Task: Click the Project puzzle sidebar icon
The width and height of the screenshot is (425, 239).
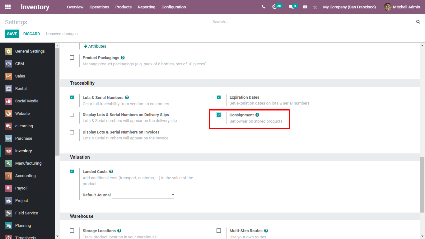Action: pyautogui.click(x=9, y=201)
